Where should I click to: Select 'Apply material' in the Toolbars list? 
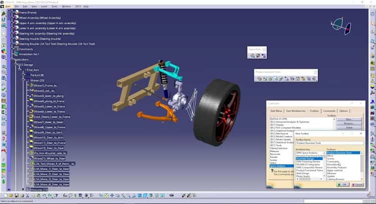pos(335,170)
